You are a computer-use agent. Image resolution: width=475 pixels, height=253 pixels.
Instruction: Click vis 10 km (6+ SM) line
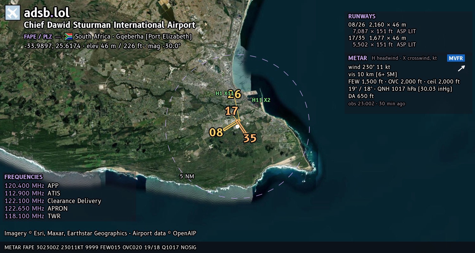(x=373, y=74)
